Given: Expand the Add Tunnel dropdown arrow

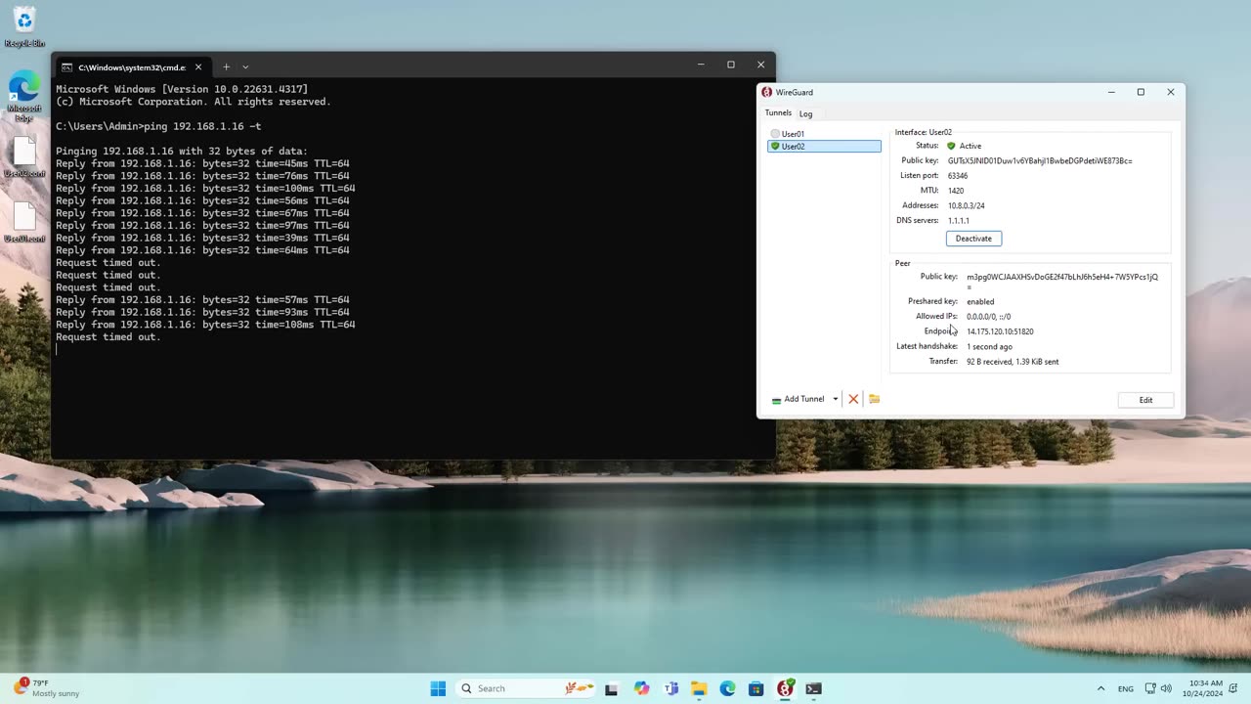Looking at the screenshot, I should tap(835, 399).
